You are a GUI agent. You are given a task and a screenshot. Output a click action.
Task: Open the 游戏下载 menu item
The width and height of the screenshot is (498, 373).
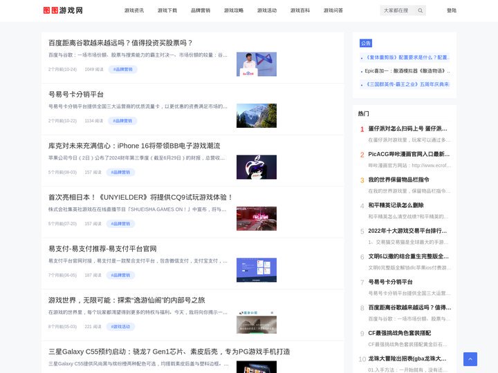167,10
